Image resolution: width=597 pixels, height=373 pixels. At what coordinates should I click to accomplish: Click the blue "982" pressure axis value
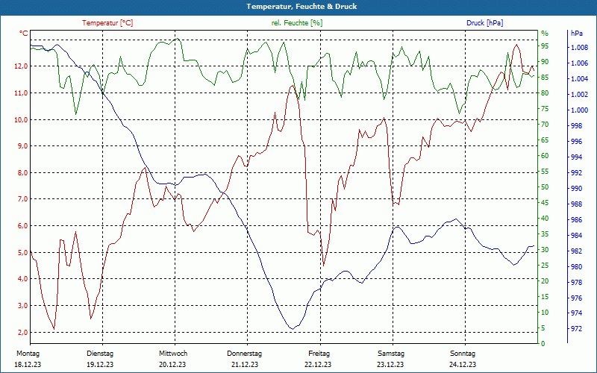click(577, 251)
